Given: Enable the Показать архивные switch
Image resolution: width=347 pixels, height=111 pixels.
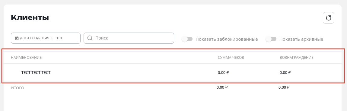Looking at the screenshot, I should 271,39.
